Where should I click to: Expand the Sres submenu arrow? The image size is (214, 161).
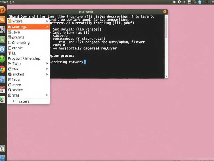pyautogui.click(x=47, y=95)
